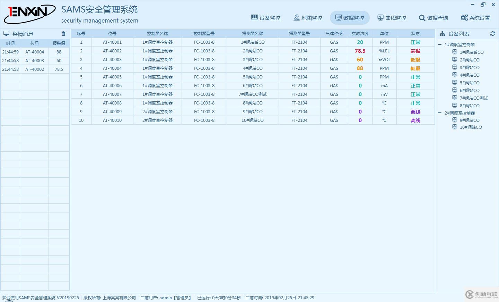Click the 当前用户 admin status entry
The width and height of the screenshot is (499, 302).
[x=166, y=298]
